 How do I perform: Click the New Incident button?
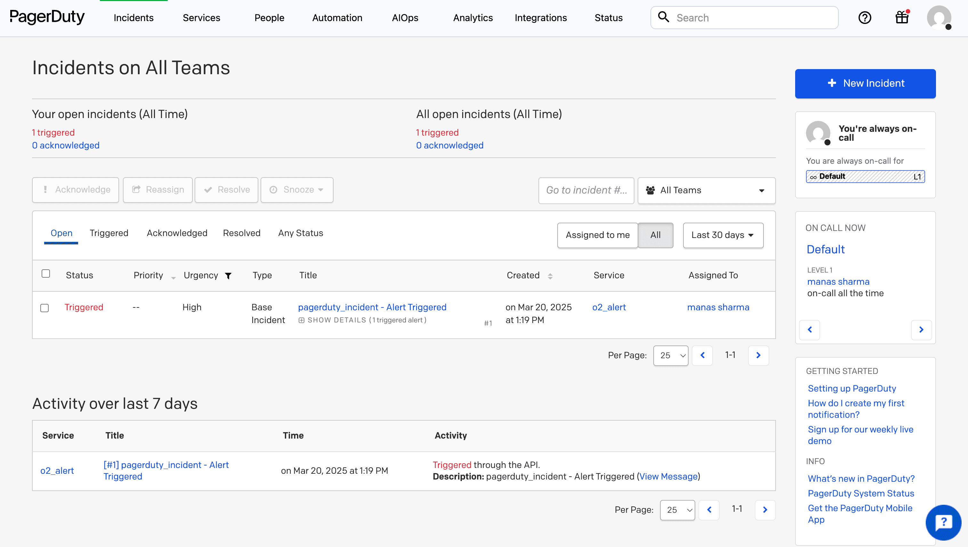pos(865,83)
